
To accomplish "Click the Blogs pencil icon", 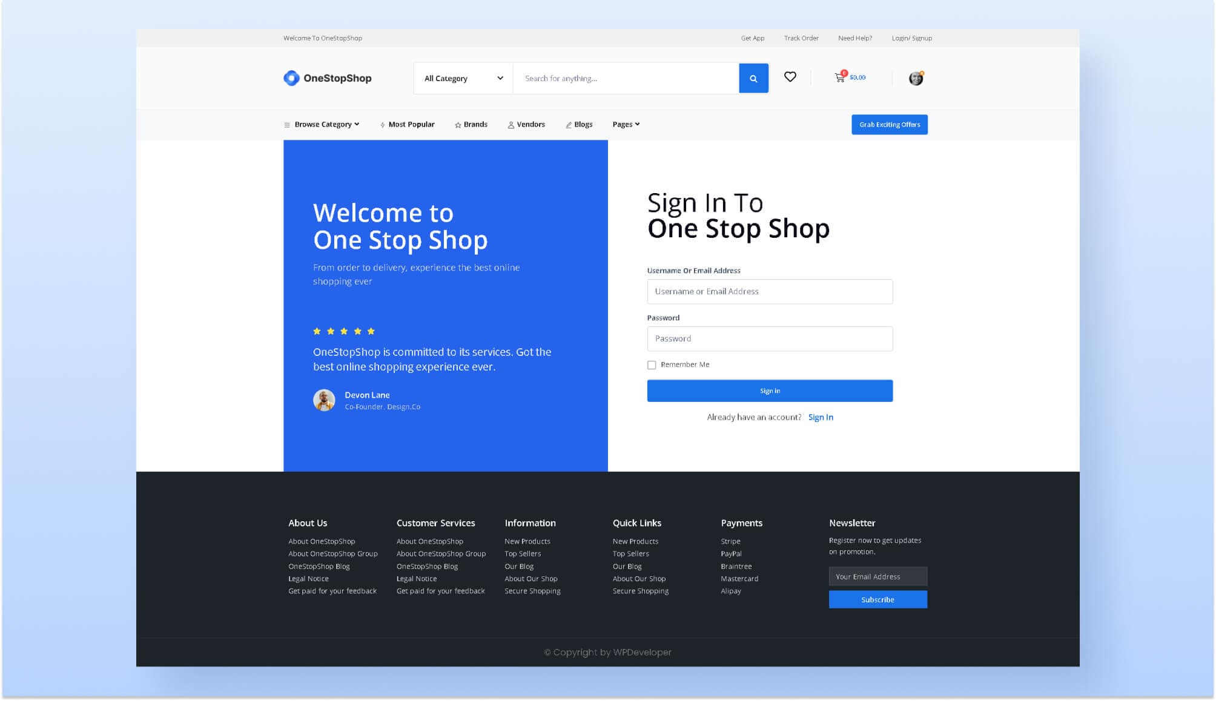I will pyautogui.click(x=567, y=124).
